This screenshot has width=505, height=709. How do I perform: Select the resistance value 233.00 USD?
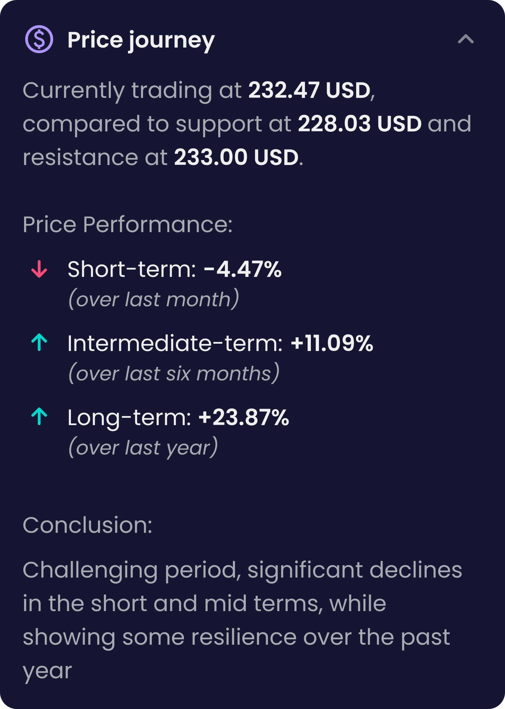pyautogui.click(x=236, y=157)
